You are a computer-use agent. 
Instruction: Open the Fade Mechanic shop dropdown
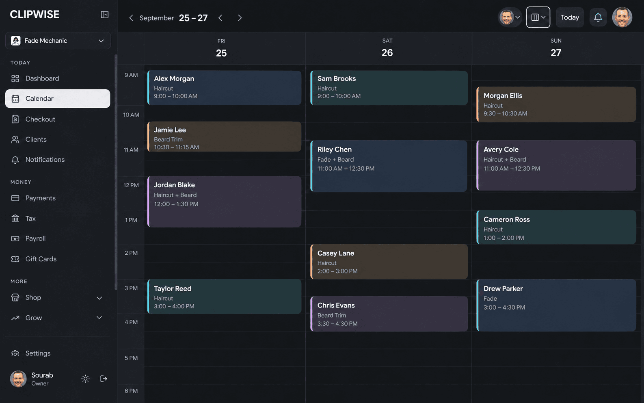click(x=58, y=41)
